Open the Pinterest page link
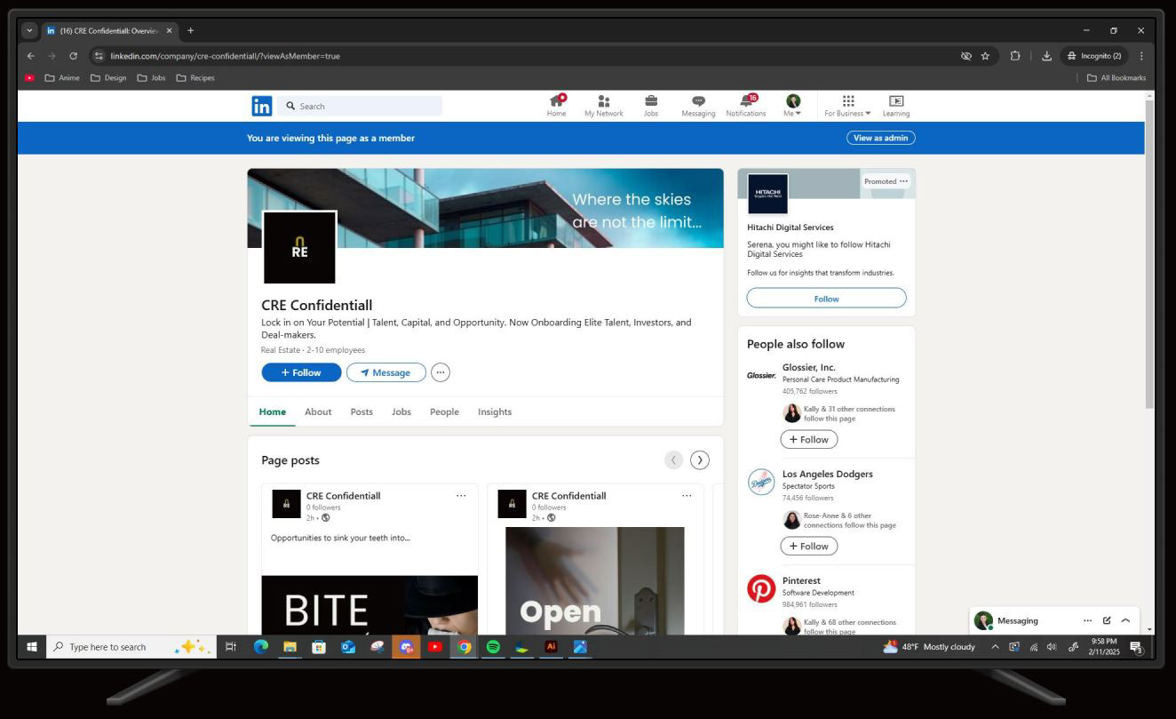This screenshot has height=719, width=1176. coord(801,580)
